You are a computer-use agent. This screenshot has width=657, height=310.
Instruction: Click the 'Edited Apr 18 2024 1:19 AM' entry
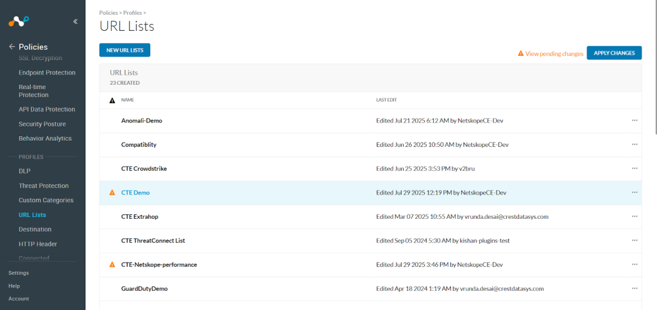click(460, 289)
